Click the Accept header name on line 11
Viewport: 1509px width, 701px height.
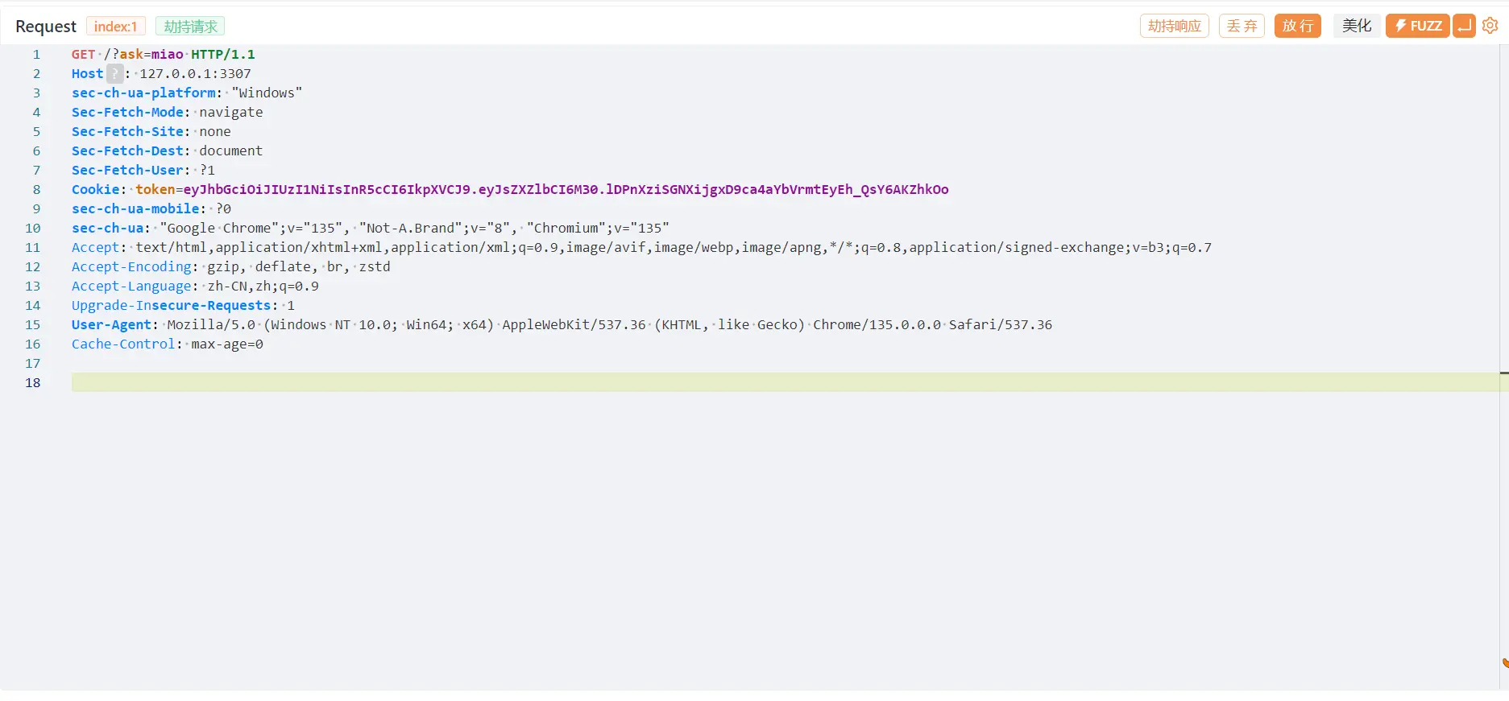95,247
